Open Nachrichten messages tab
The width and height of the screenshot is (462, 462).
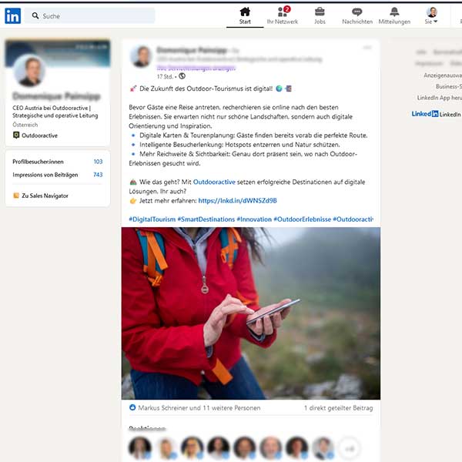click(x=357, y=16)
